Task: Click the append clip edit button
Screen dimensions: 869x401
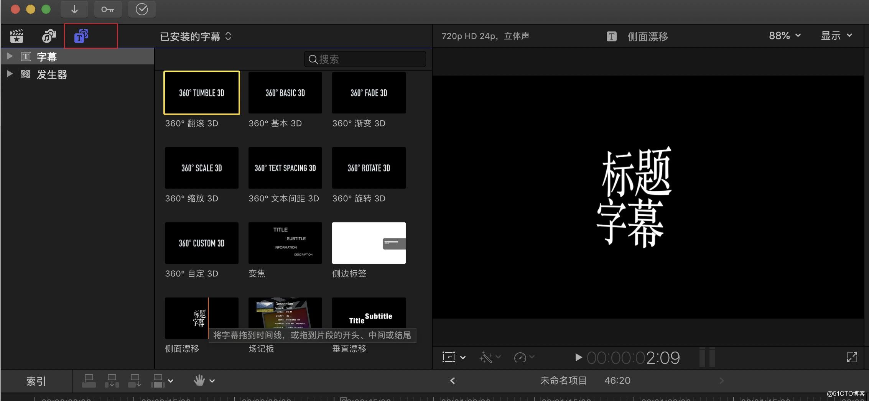Action: [x=135, y=381]
